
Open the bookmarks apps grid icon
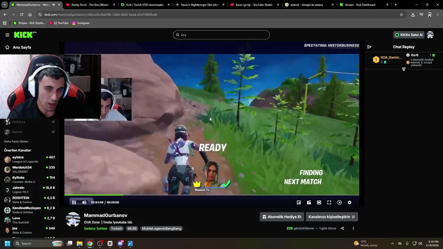click(x=4, y=23)
